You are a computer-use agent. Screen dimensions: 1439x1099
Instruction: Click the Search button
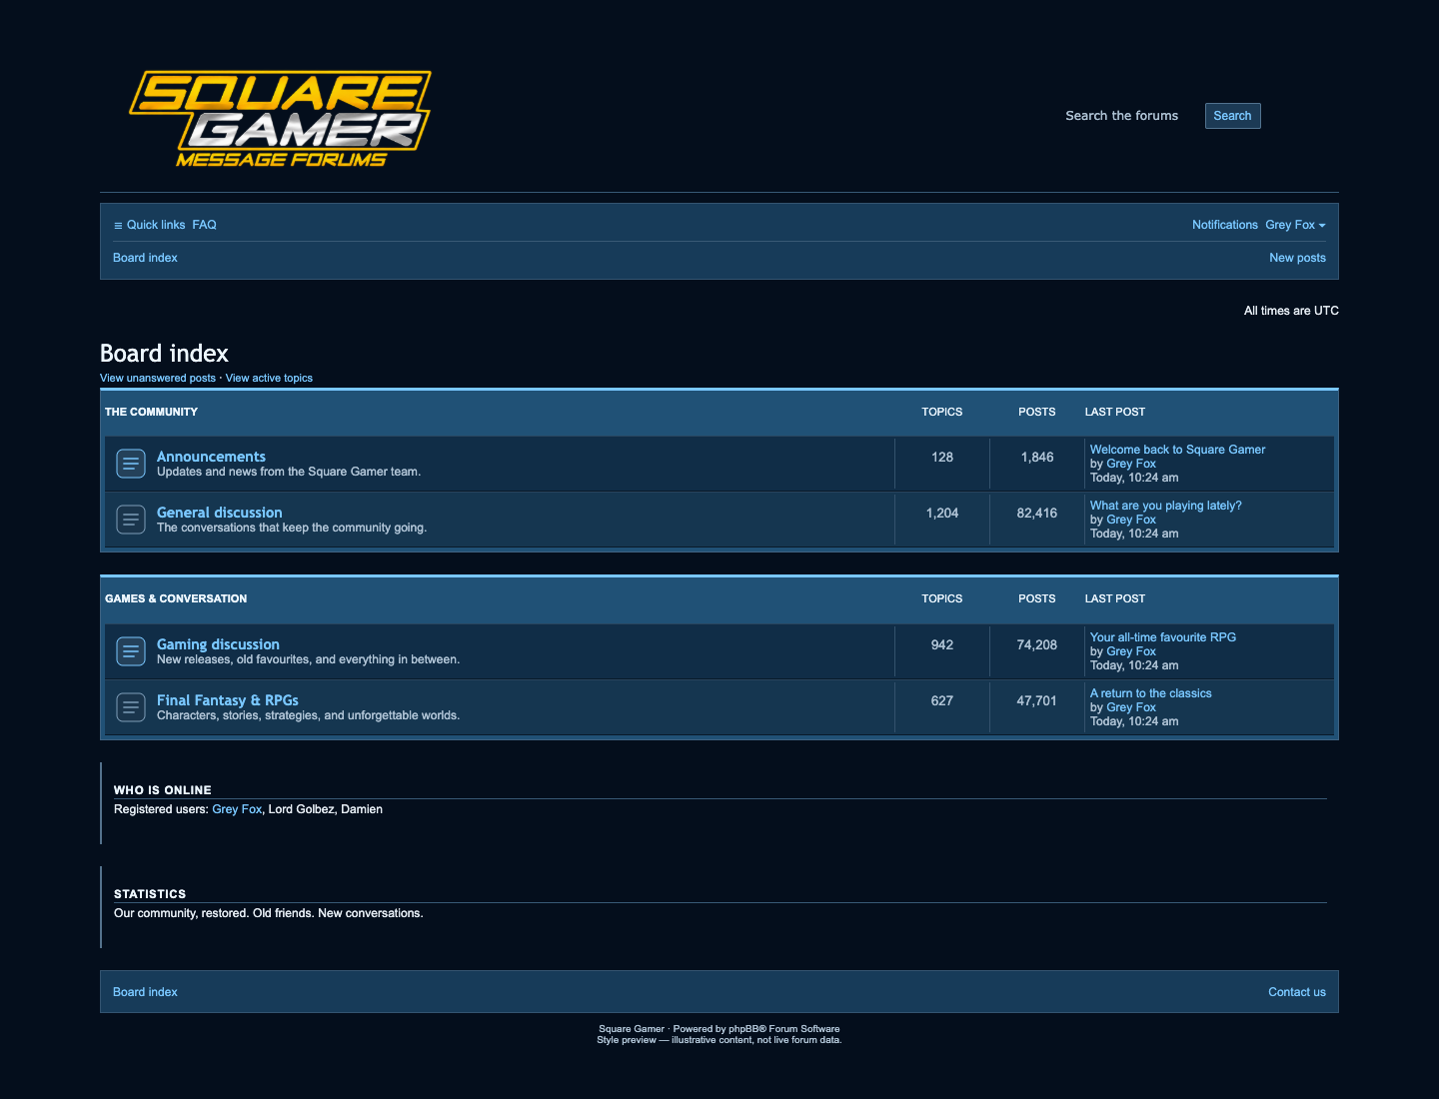[x=1232, y=116]
